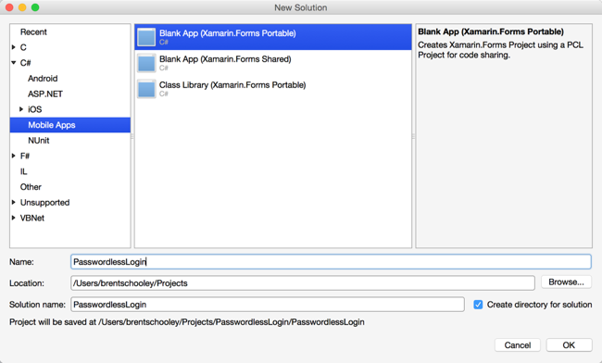Select Recent in the category tree
602x363 pixels.
(x=33, y=32)
